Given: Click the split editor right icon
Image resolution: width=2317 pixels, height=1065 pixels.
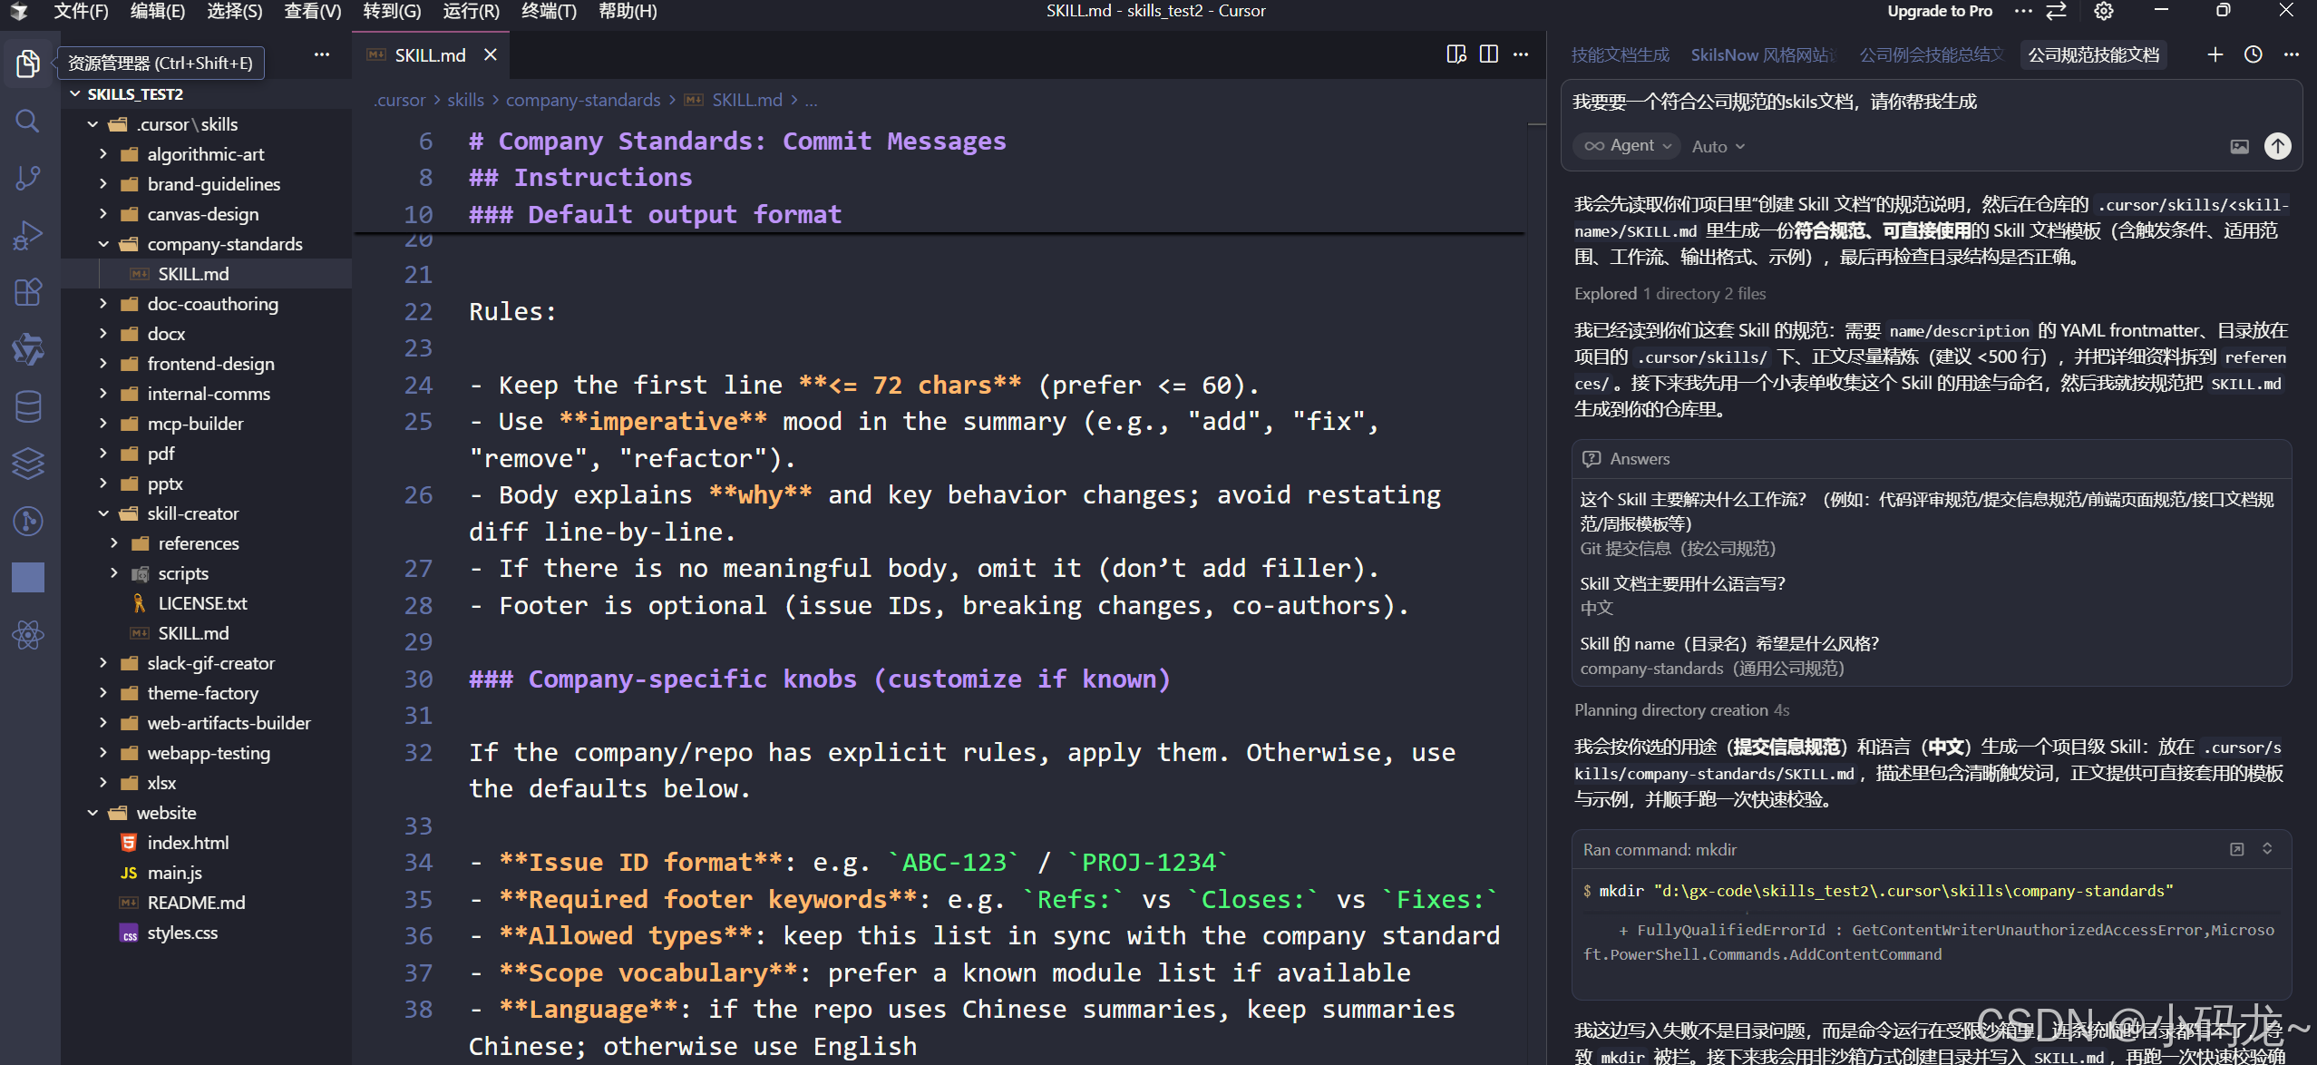Looking at the screenshot, I should pos(1488,54).
